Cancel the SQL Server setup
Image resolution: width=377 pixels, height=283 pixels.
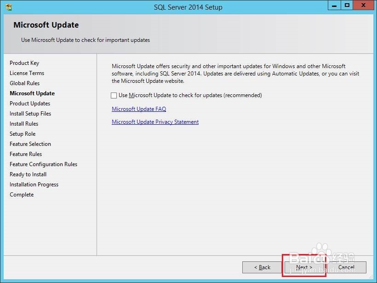tap(346, 267)
